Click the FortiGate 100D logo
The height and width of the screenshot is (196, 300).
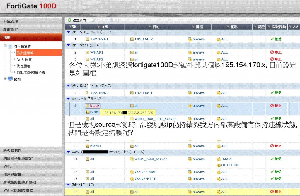31,6
